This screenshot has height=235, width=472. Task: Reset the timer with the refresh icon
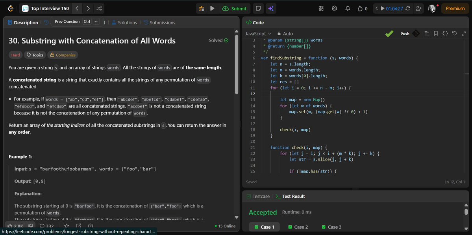click(407, 8)
